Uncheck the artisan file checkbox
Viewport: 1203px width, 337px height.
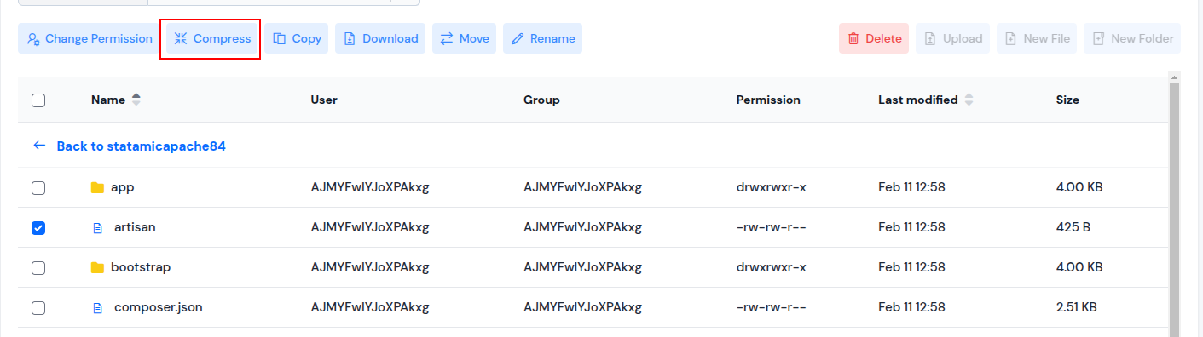(38, 227)
